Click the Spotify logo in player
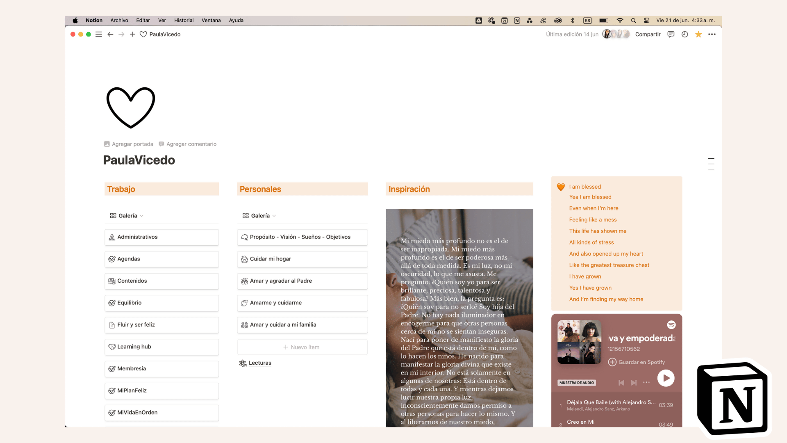The width and height of the screenshot is (787, 443). [x=671, y=325]
